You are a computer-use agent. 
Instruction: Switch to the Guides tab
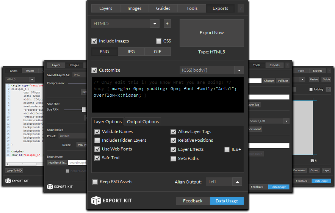[x=163, y=8]
